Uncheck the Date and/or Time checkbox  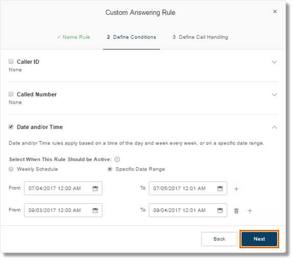tap(11, 127)
